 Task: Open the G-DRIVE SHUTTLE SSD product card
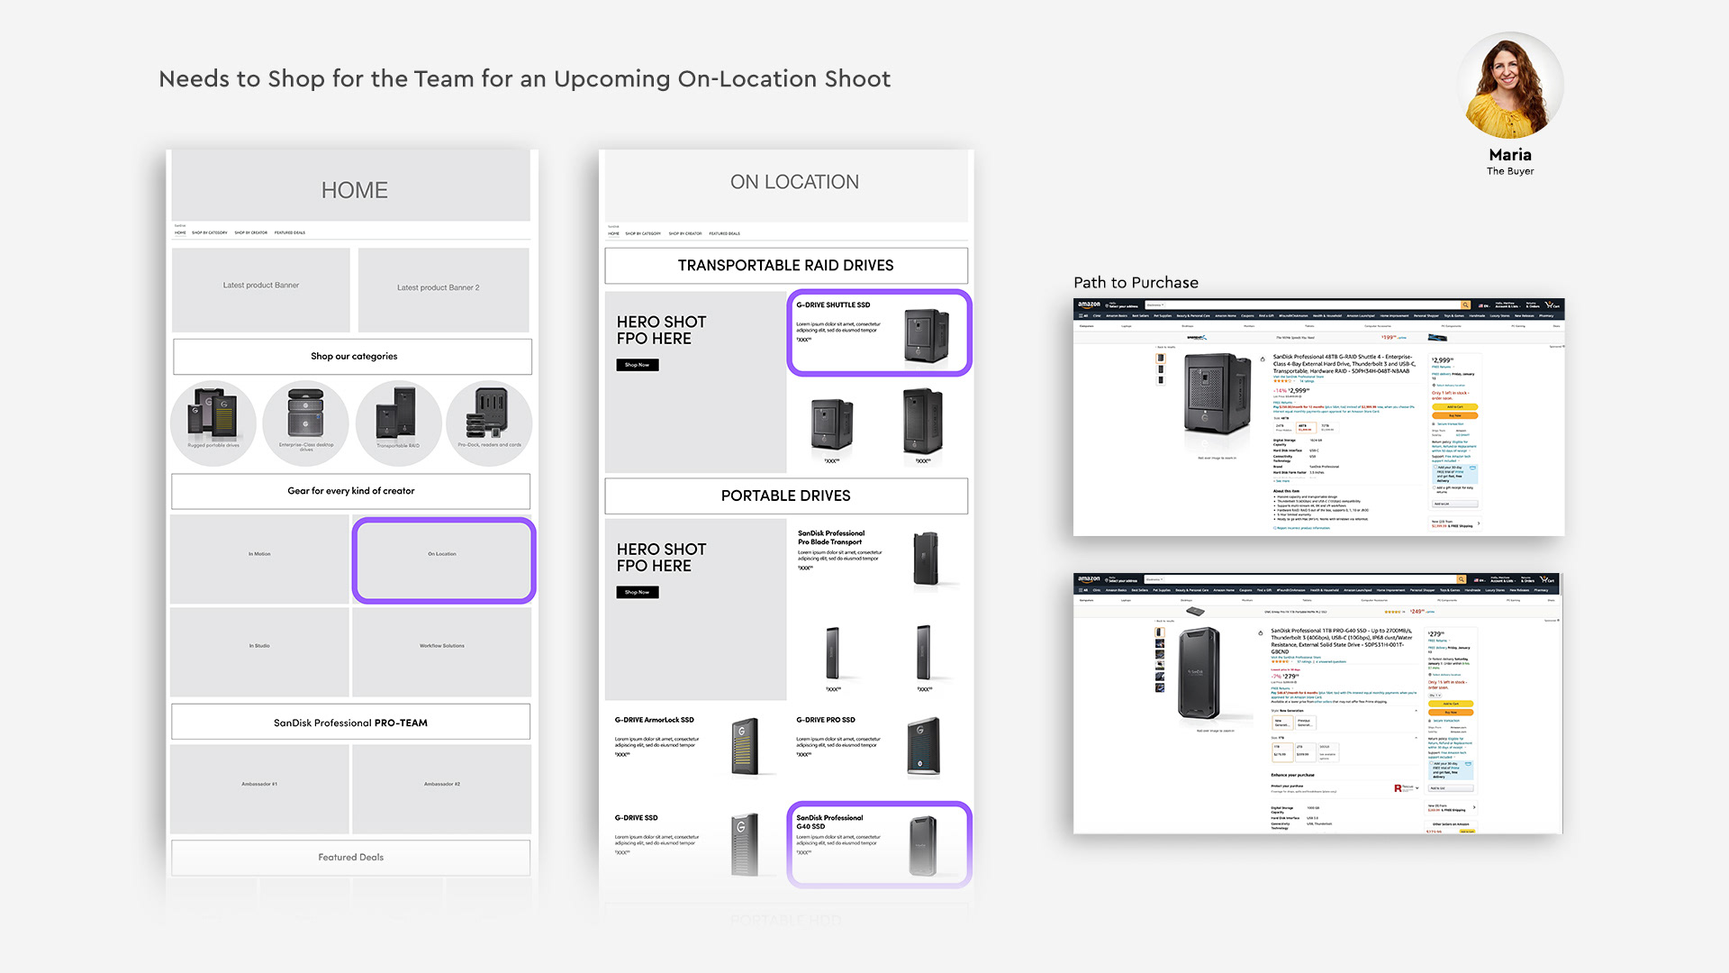[x=879, y=332]
